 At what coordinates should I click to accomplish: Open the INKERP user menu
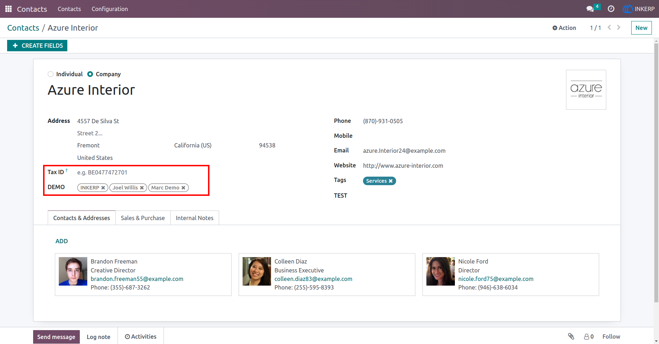click(639, 9)
